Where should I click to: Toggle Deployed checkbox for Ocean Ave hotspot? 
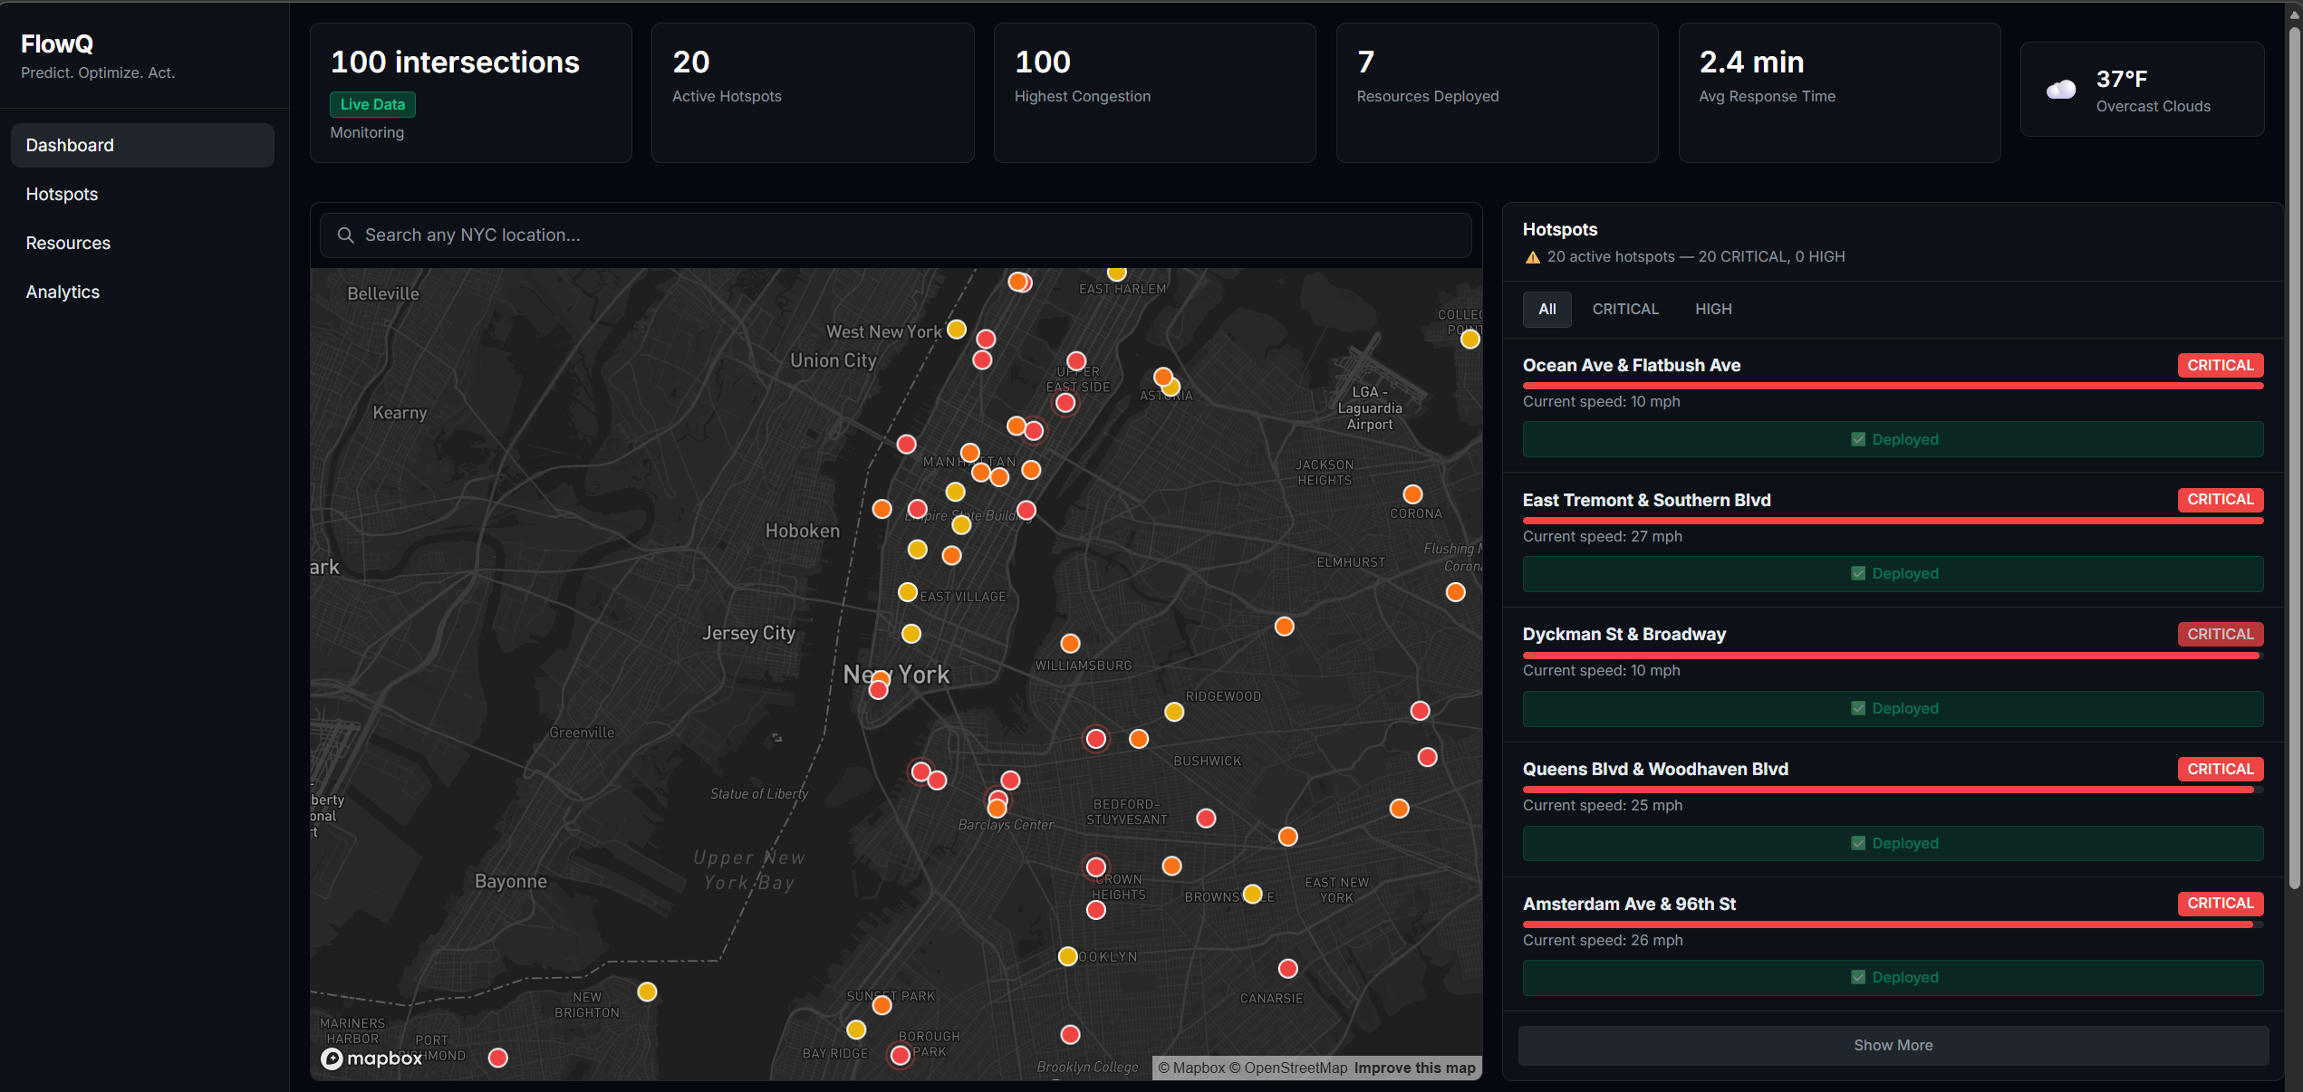[x=1858, y=440]
